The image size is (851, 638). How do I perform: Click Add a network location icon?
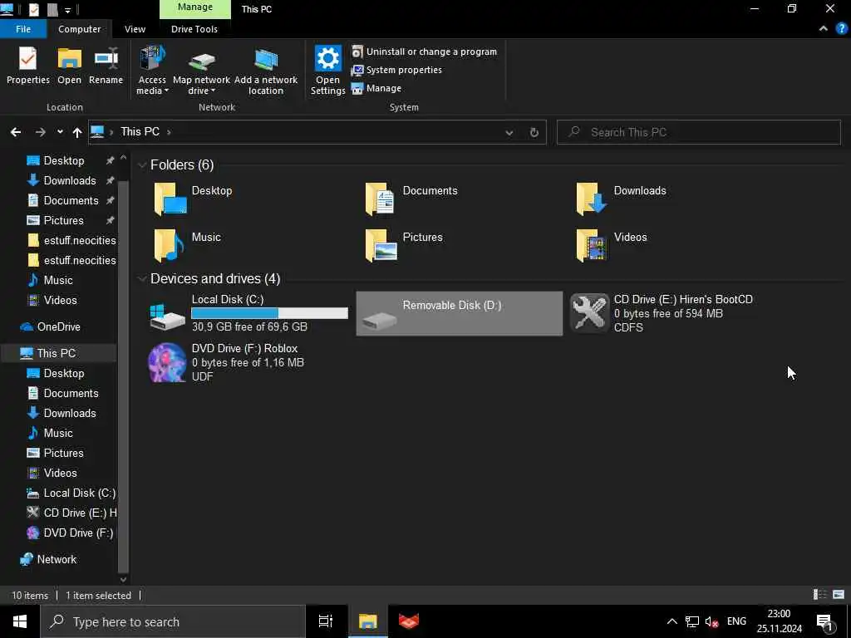click(x=266, y=71)
